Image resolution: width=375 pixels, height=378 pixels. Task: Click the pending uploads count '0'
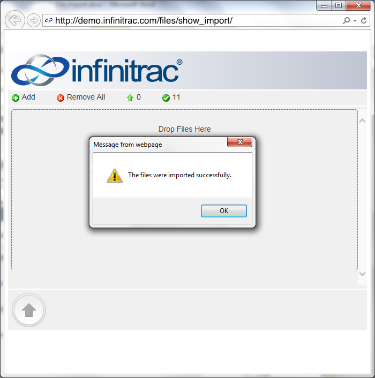(x=139, y=97)
